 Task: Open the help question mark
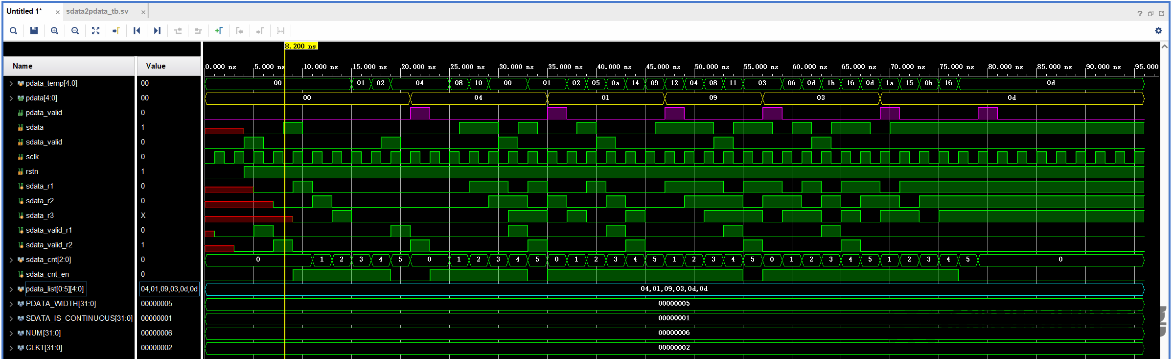pos(1140,13)
